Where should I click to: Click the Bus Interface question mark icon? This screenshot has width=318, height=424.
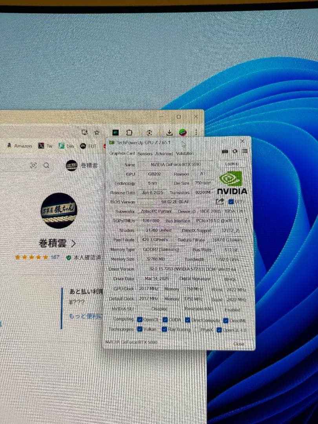tap(246, 221)
